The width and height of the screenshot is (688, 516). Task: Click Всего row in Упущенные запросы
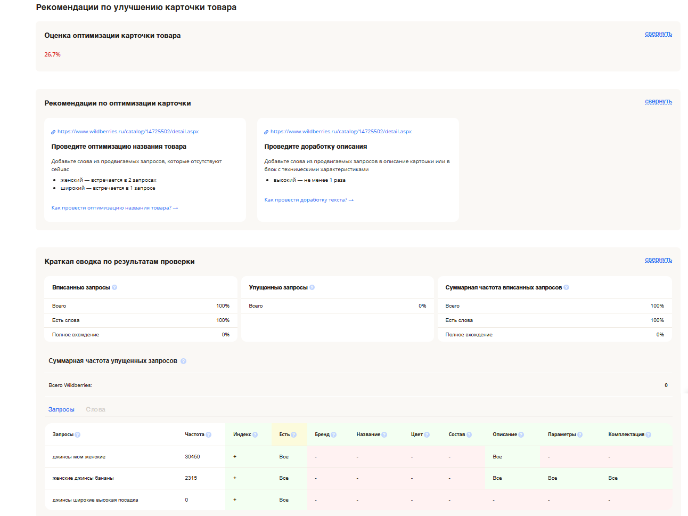pyautogui.click(x=338, y=306)
